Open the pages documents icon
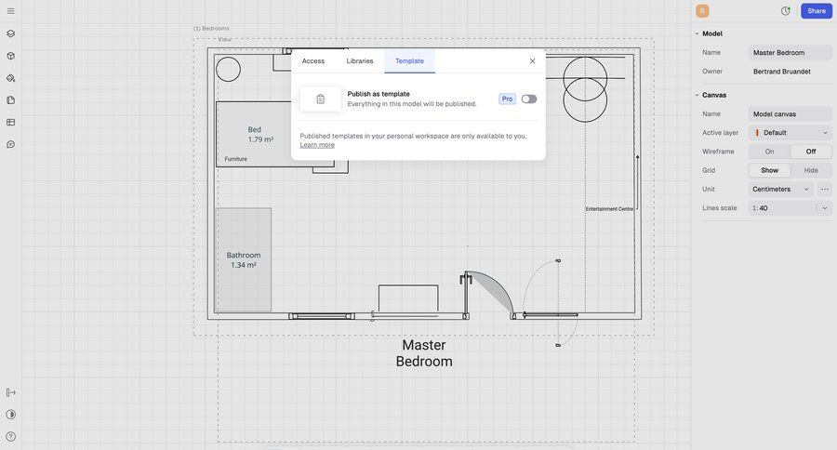Viewport: 837px width, 450px height. 10,100
